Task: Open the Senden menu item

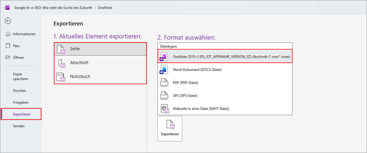Action: click(21, 126)
